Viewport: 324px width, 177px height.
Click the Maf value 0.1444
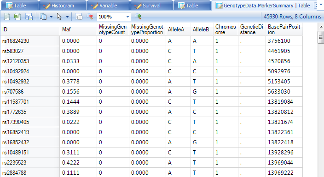point(78,102)
